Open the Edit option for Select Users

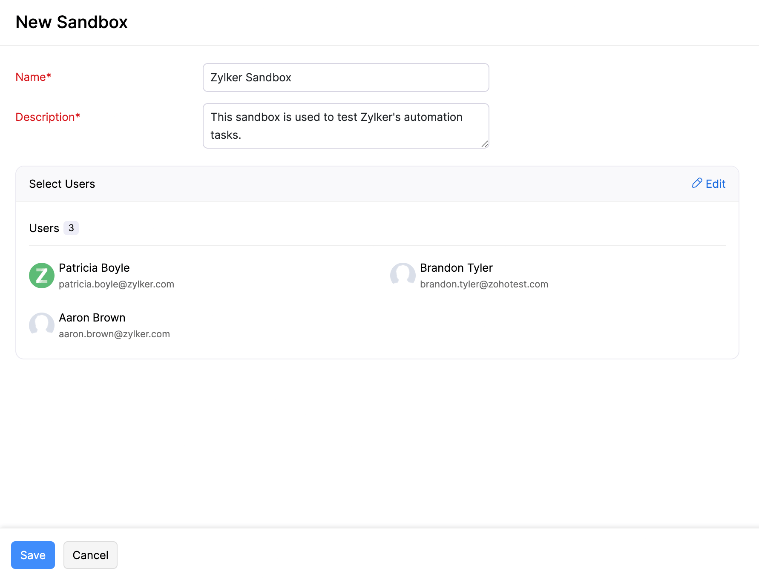tap(714, 184)
